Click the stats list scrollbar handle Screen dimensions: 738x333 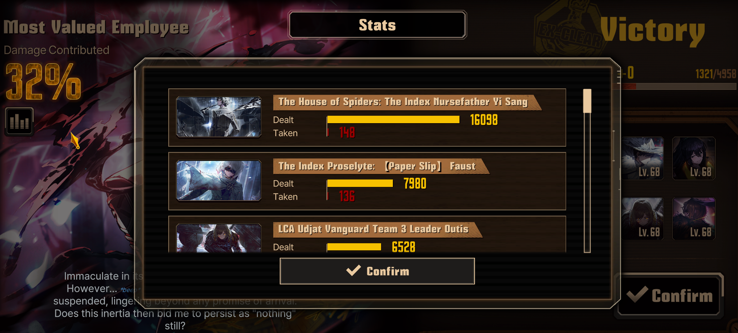point(587,101)
